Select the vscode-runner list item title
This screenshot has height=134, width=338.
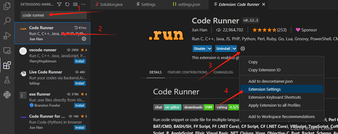pos(43,50)
